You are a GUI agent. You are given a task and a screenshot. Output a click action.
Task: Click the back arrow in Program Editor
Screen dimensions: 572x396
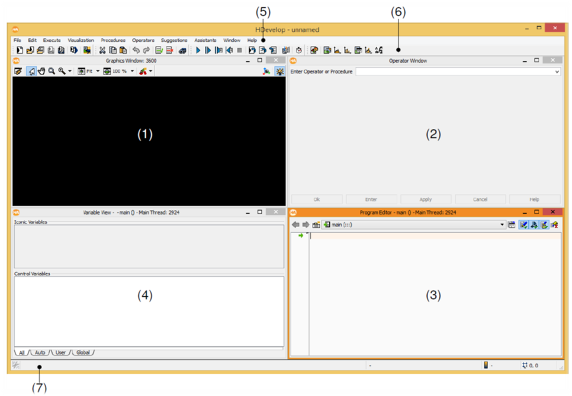pos(295,225)
